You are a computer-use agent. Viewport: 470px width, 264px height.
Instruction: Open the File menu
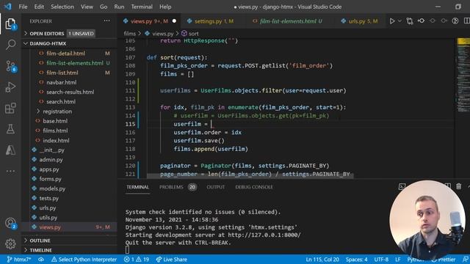23,7
